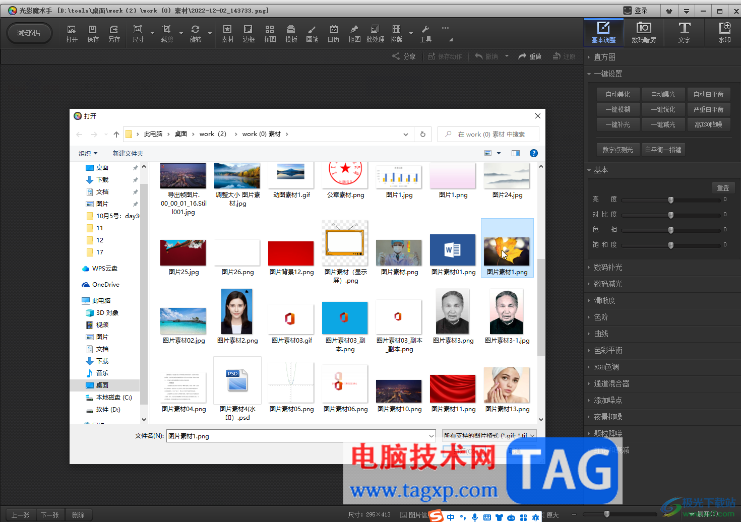Switch to 基本调整 tab
Image resolution: width=741 pixels, height=522 pixels.
[603, 32]
